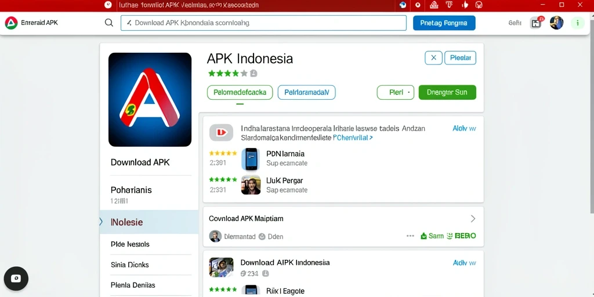Viewport: 594px width, 297px height.
Task: Click the round clock icon in title bar
Action: 108,5
